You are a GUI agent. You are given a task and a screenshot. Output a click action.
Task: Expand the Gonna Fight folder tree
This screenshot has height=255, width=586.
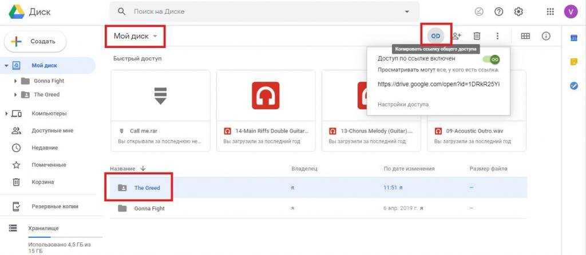(x=15, y=81)
